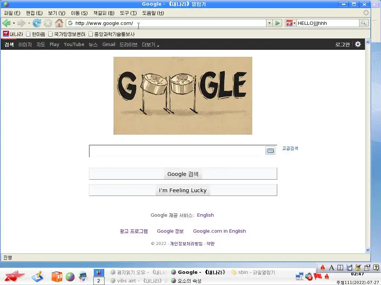Screen dimensions: 381x285
Task: Launch the notepad pencil app in taskbar
Action: pos(38,276)
